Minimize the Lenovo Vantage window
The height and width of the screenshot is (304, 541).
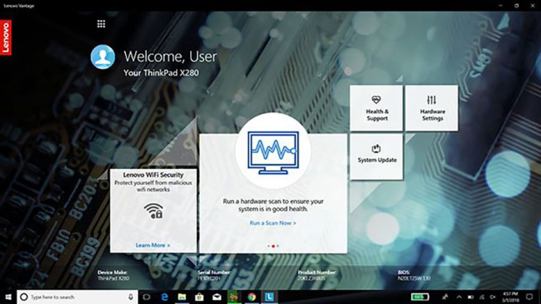(x=501, y=6)
